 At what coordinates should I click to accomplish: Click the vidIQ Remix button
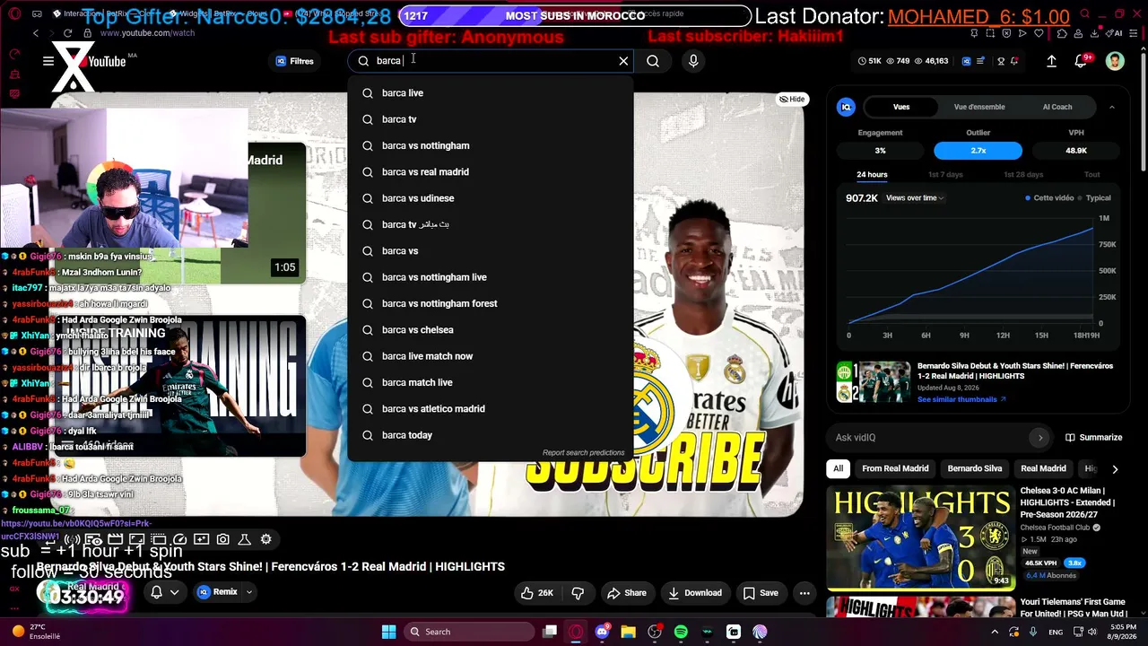[217, 592]
